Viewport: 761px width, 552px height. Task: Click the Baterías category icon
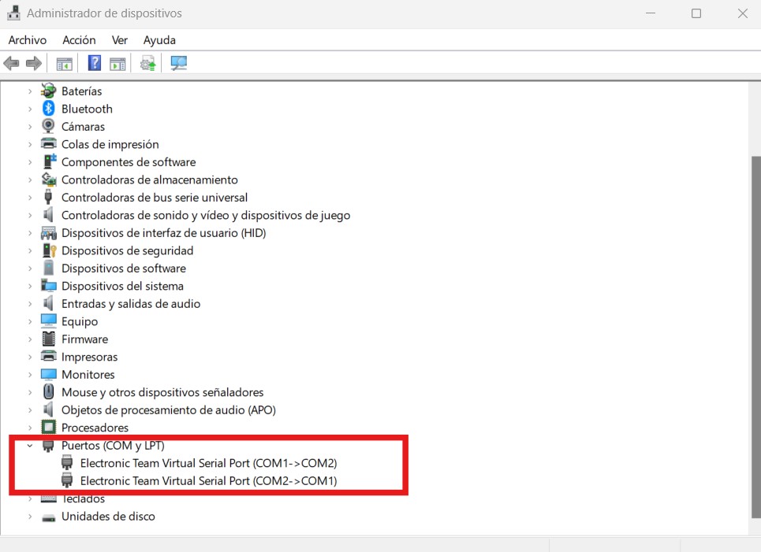pyautogui.click(x=49, y=91)
